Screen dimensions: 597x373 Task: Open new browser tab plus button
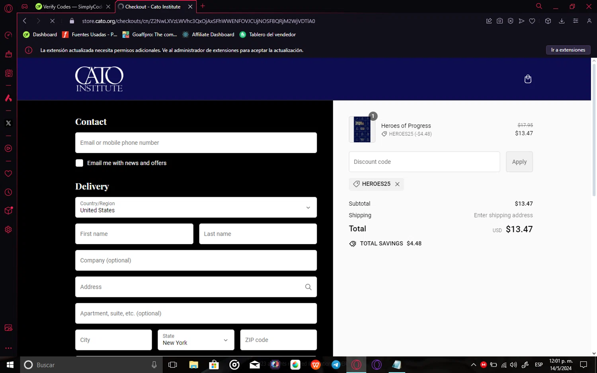point(203,6)
